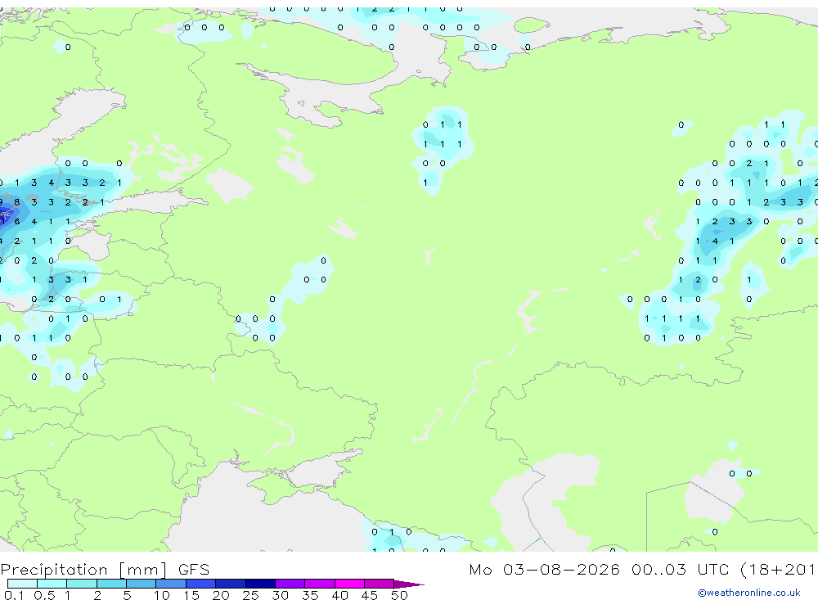Select the Mo 03-08-2026 forecast date text
818x600 pixels.
[x=544, y=569]
